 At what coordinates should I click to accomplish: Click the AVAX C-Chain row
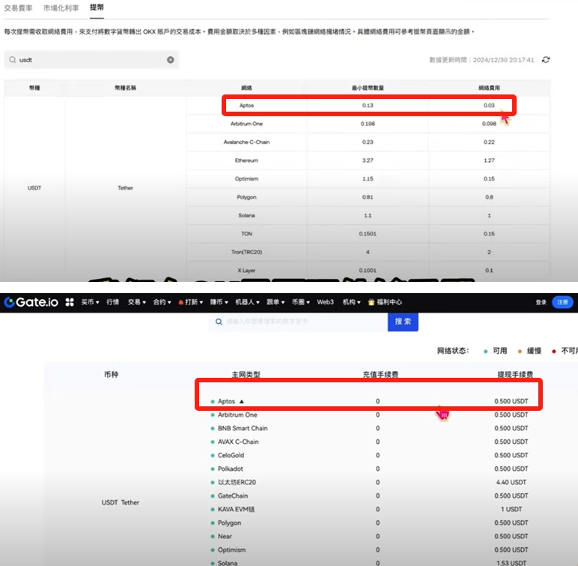(369, 442)
